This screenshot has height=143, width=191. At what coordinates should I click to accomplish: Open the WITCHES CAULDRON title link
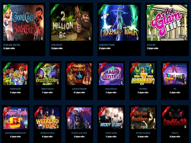[143, 133]
